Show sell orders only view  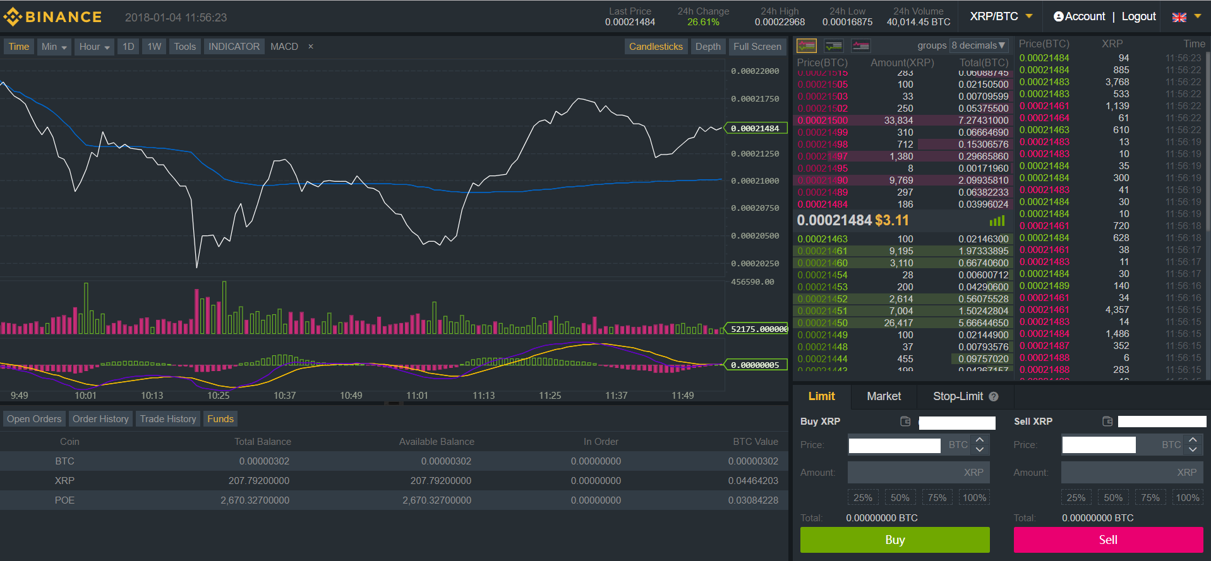pyautogui.click(x=861, y=45)
